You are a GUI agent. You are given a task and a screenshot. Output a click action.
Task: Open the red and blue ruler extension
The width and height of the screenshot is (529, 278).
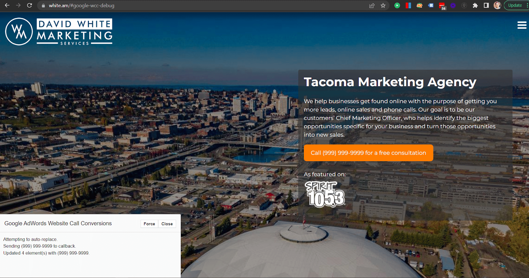pos(408,5)
